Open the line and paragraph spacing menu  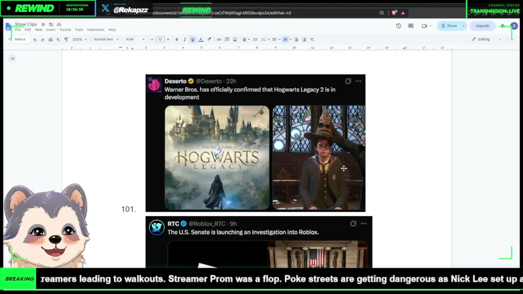(255, 40)
